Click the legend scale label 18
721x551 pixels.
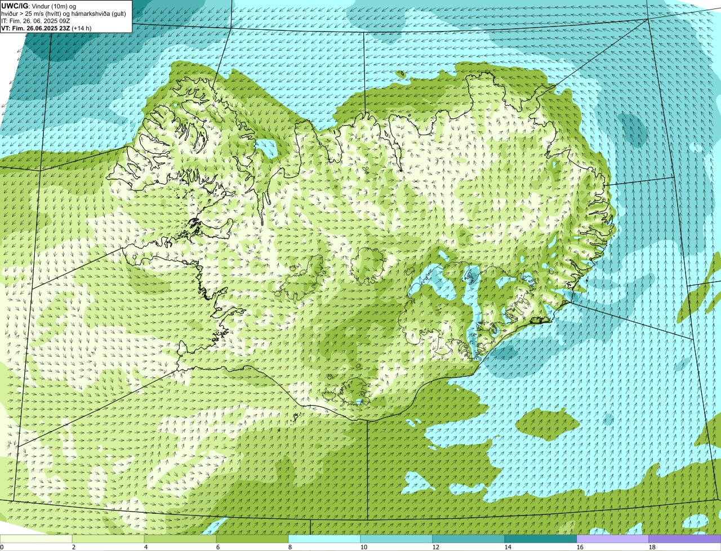point(652,547)
